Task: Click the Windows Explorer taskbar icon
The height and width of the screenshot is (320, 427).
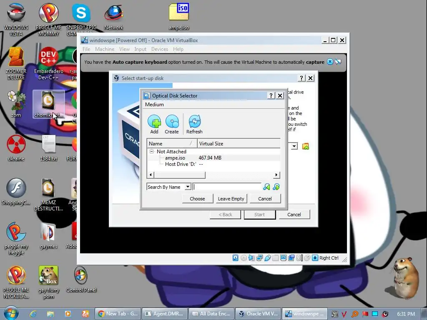Action: [50, 314]
